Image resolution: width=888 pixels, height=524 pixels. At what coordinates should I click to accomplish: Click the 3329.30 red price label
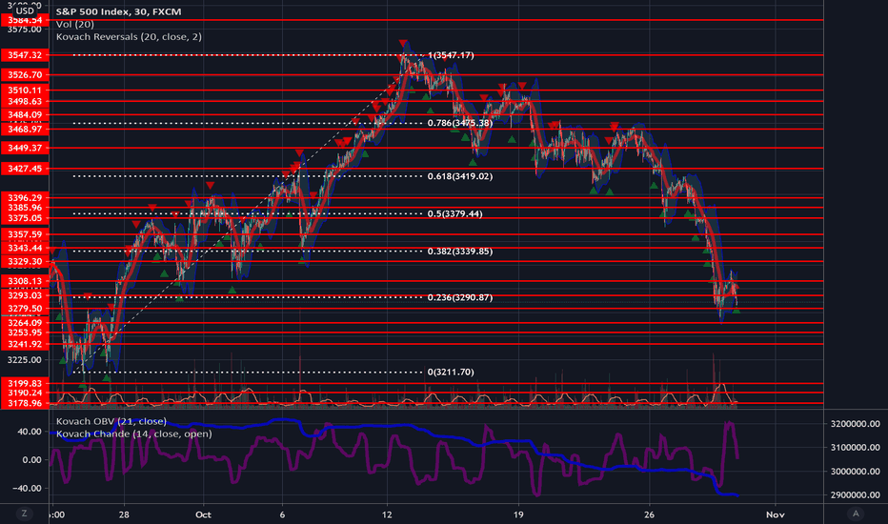pyautogui.click(x=25, y=261)
